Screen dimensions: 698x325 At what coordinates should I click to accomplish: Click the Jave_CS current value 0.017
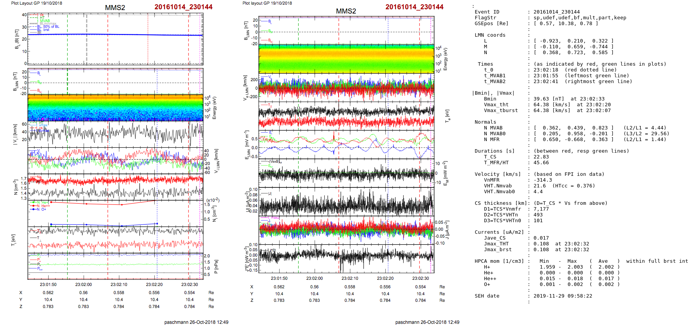click(541, 238)
